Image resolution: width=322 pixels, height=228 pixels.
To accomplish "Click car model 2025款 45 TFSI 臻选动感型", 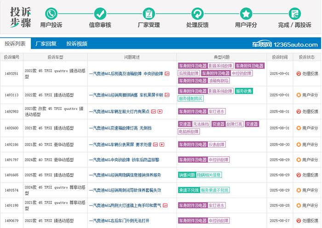I will (49, 175).
